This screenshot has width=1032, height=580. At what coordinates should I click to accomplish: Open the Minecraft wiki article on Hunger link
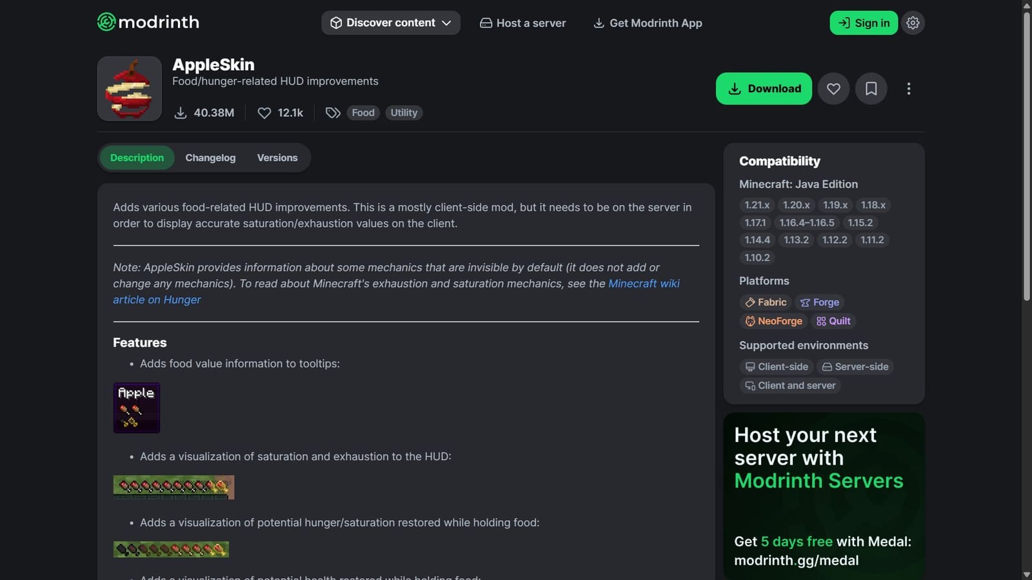[x=643, y=284]
